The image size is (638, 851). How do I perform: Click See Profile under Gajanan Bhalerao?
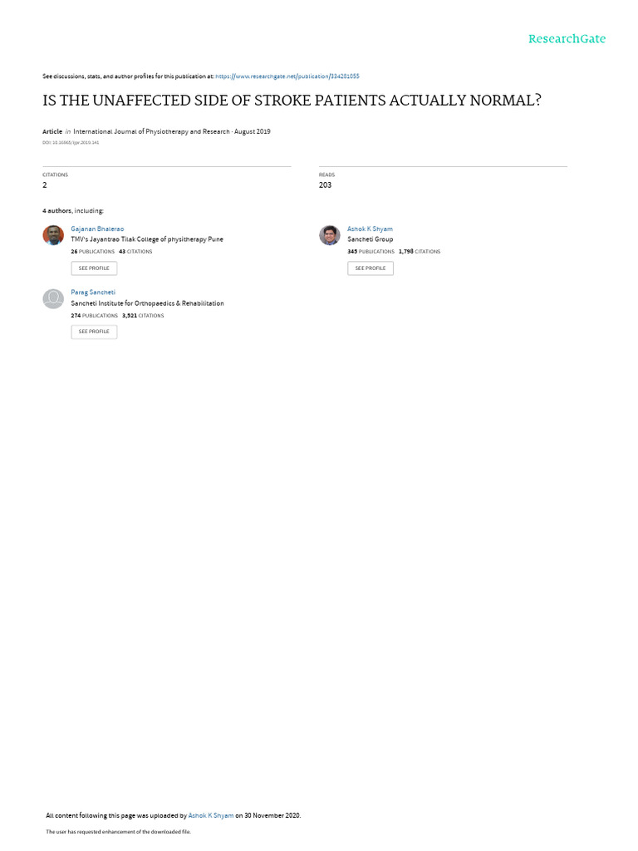[x=94, y=268]
